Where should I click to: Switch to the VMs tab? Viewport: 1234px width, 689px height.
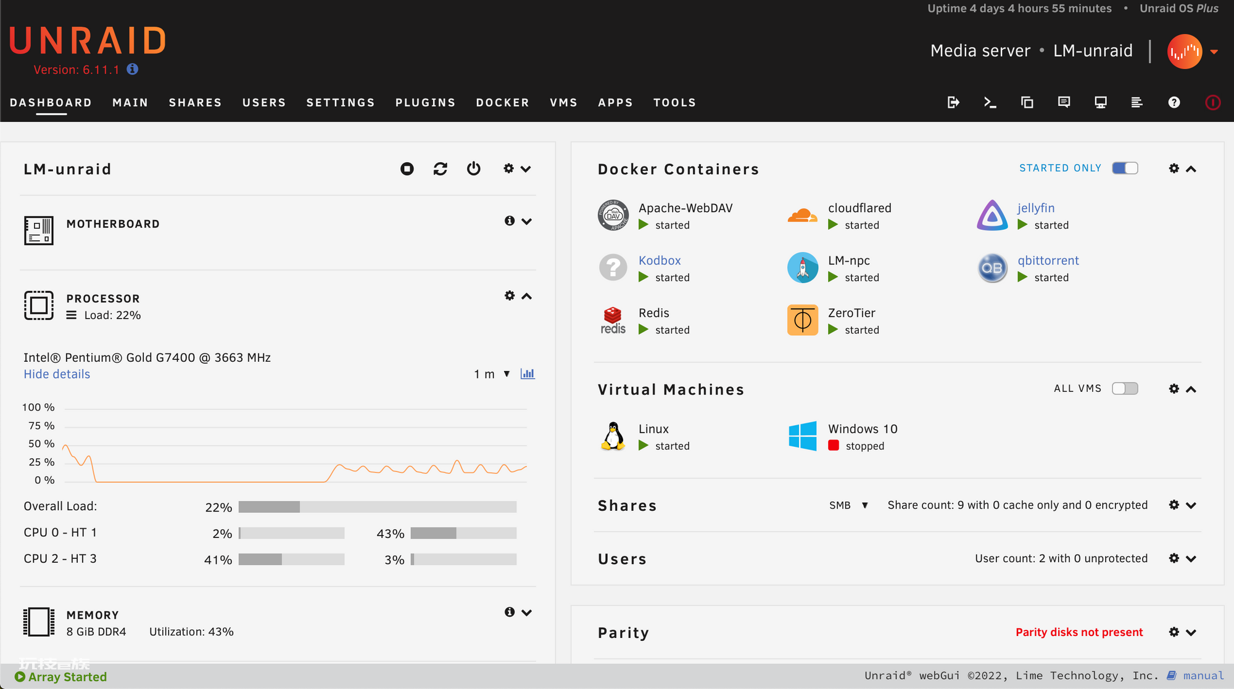point(563,102)
